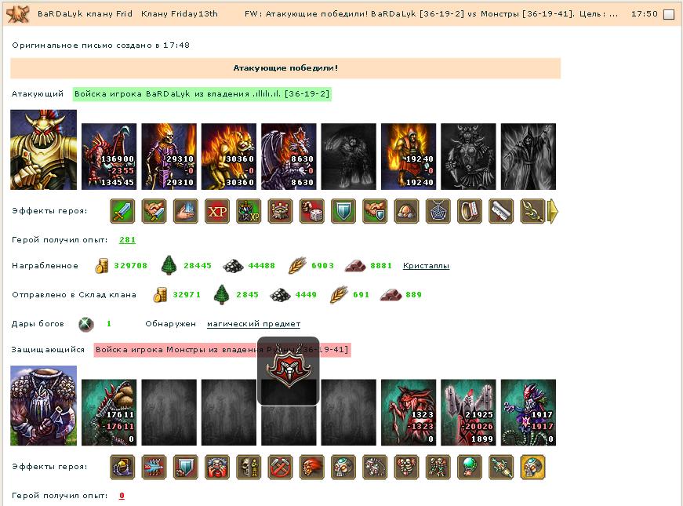Select the green orb defender effect icon
The image size is (683, 506).
point(470,468)
